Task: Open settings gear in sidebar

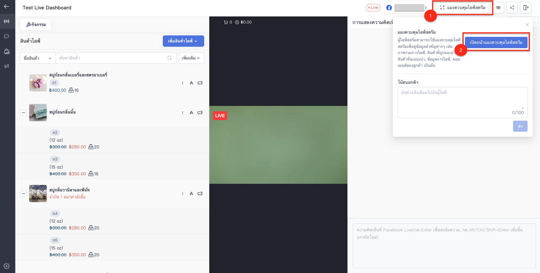Action: click(x=7, y=266)
